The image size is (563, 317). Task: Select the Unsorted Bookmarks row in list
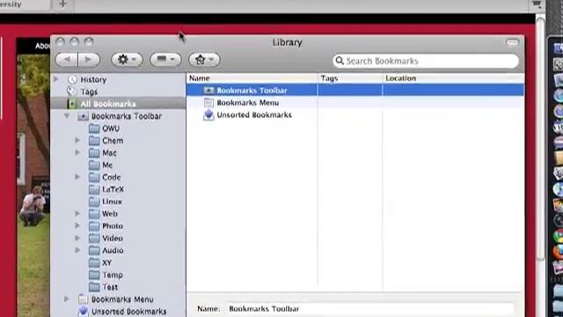tap(355, 114)
